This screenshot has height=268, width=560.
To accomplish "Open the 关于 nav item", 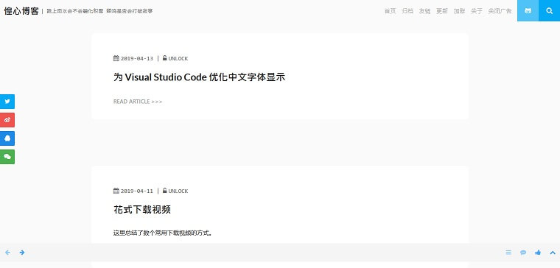I will [477, 11].
